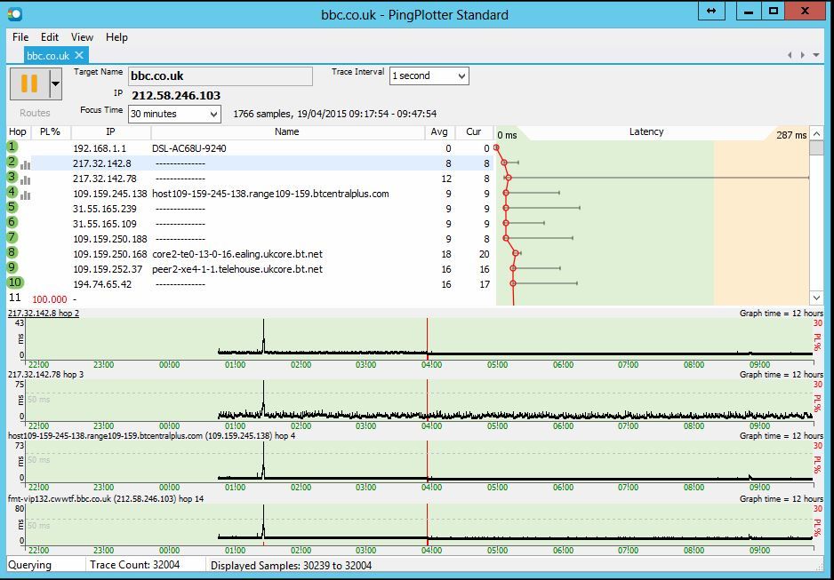Screen dimensions: 834x580
Task: Click the green hop 10 circle
Action: [x=15, y=282]
